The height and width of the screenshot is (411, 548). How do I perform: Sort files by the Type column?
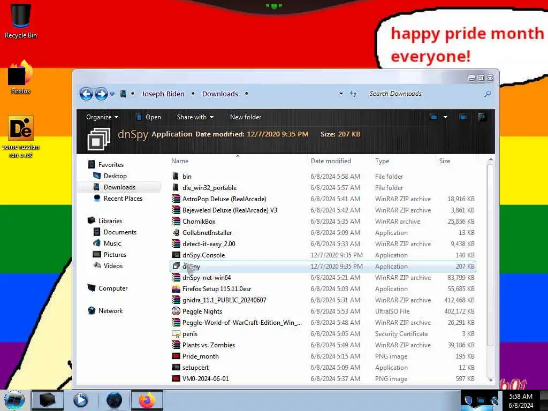click(382, 161)
